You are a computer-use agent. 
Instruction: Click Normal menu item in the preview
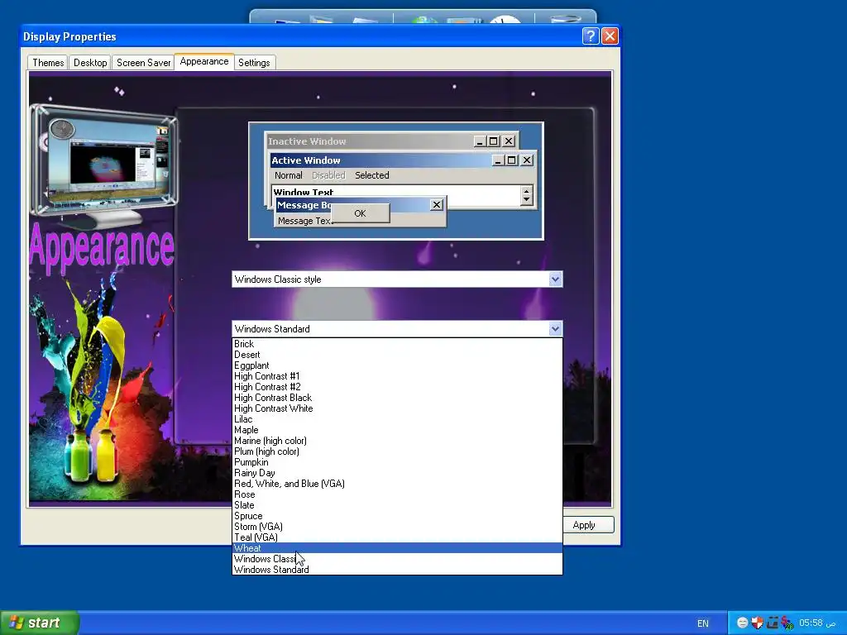pyautogui.click(x=289, y=175)
